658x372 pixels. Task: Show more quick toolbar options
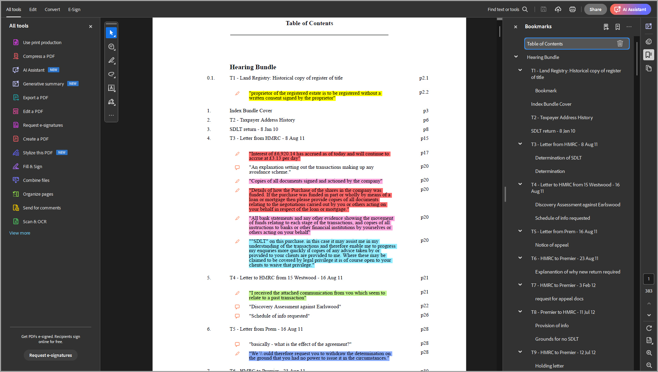111,115
